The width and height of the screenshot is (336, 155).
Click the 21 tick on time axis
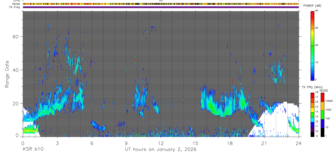[x=264, y=143]
